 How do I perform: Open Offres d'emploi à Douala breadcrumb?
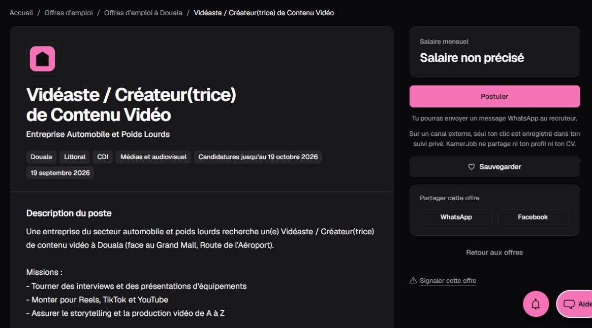143,13
